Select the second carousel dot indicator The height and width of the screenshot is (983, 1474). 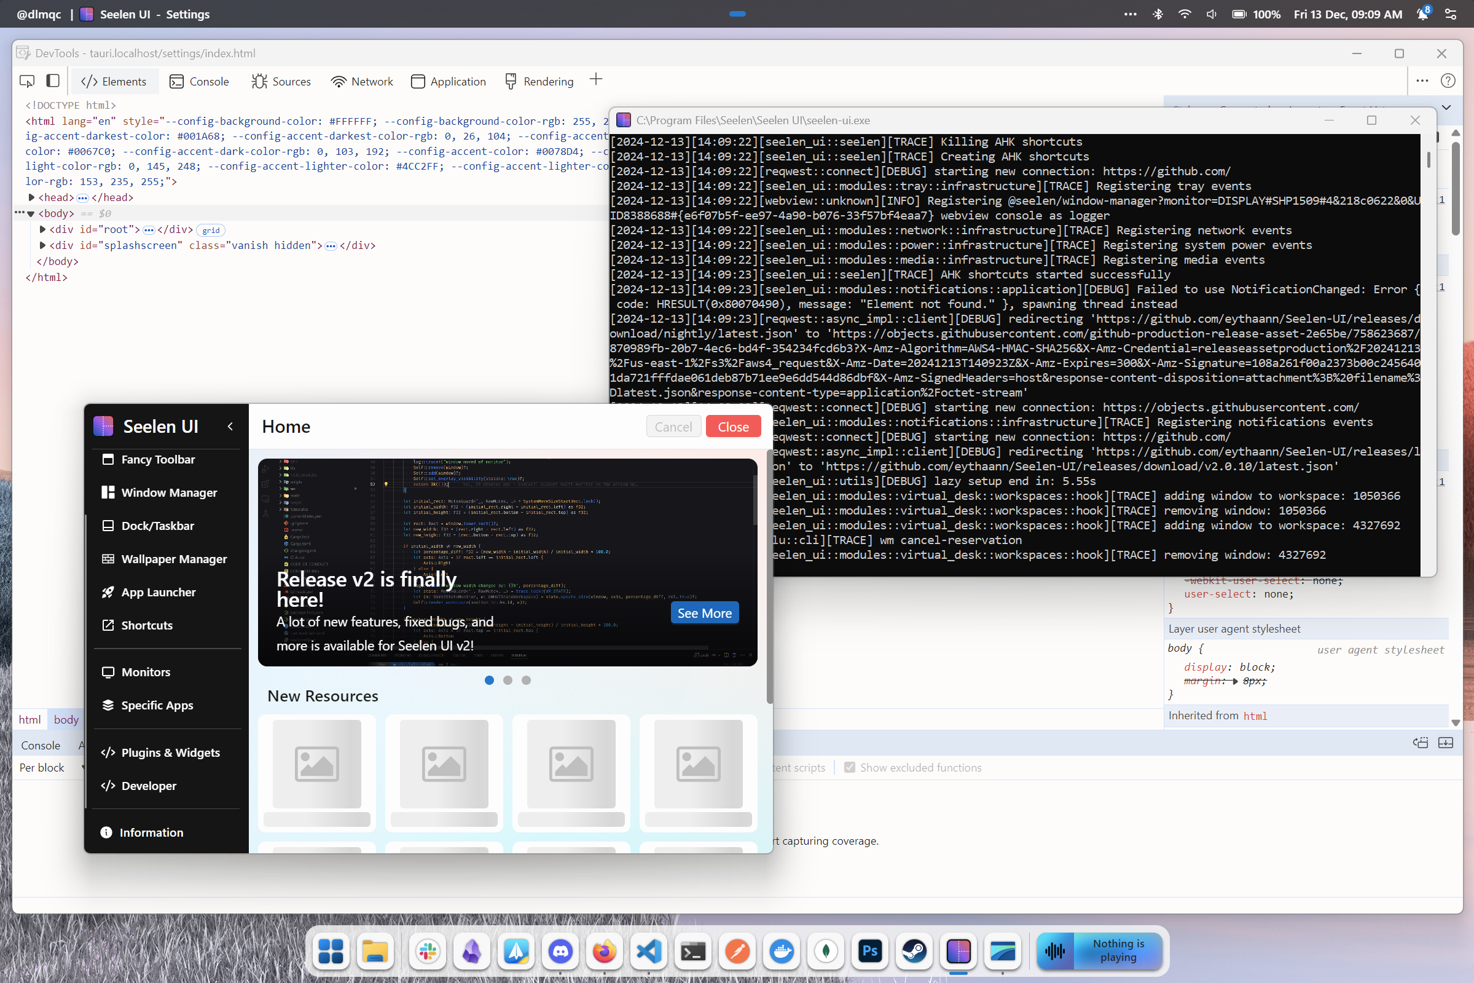(508, 680)
